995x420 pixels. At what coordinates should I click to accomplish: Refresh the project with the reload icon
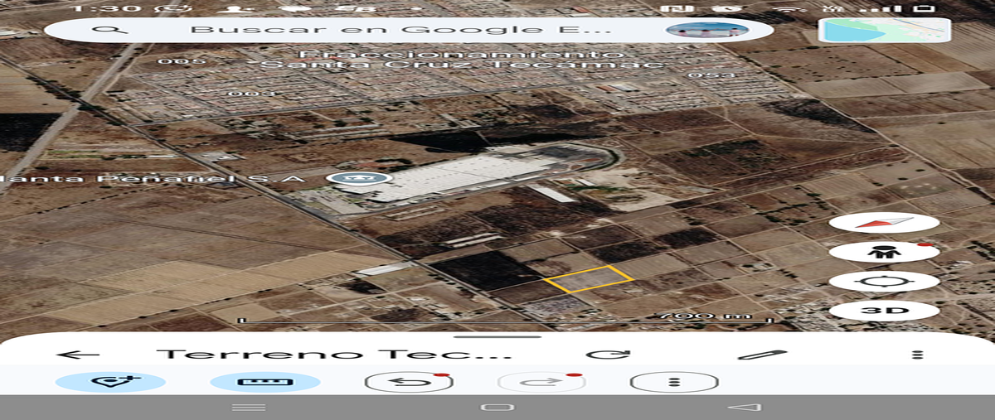pyautogui.click(x=608, y=355)
